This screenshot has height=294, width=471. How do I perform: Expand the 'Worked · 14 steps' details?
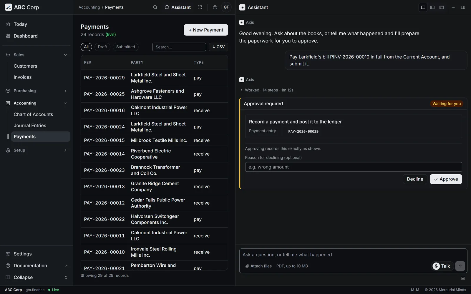[267, 90]
